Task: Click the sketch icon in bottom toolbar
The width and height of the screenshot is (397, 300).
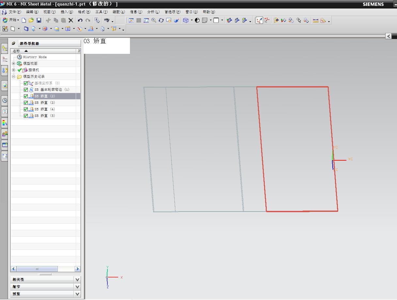Action: point(5,29)
